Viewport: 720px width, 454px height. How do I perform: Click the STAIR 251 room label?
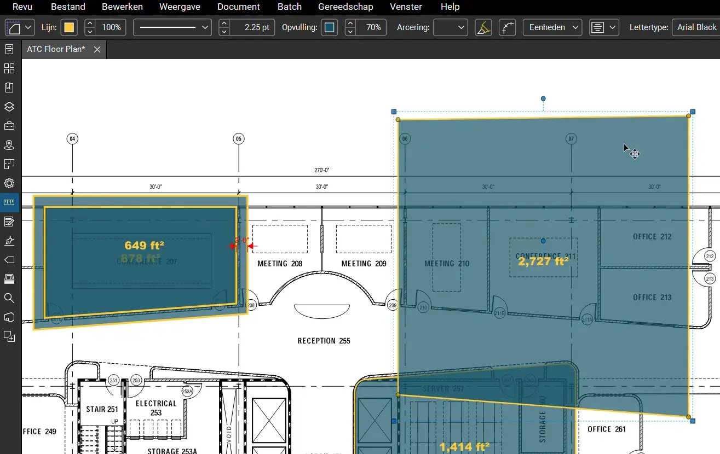(102, 409)
